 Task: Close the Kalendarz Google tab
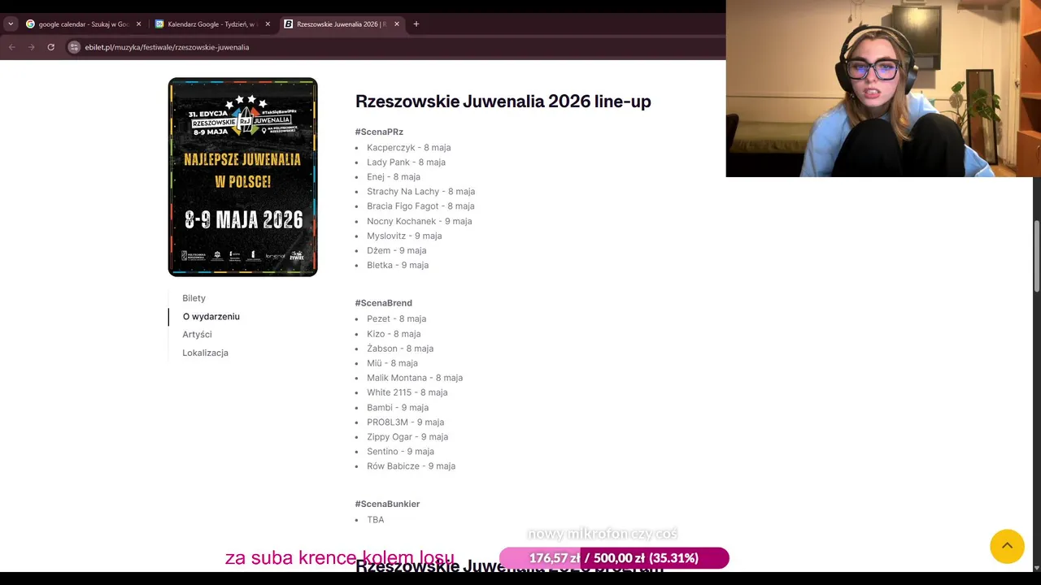268,24
